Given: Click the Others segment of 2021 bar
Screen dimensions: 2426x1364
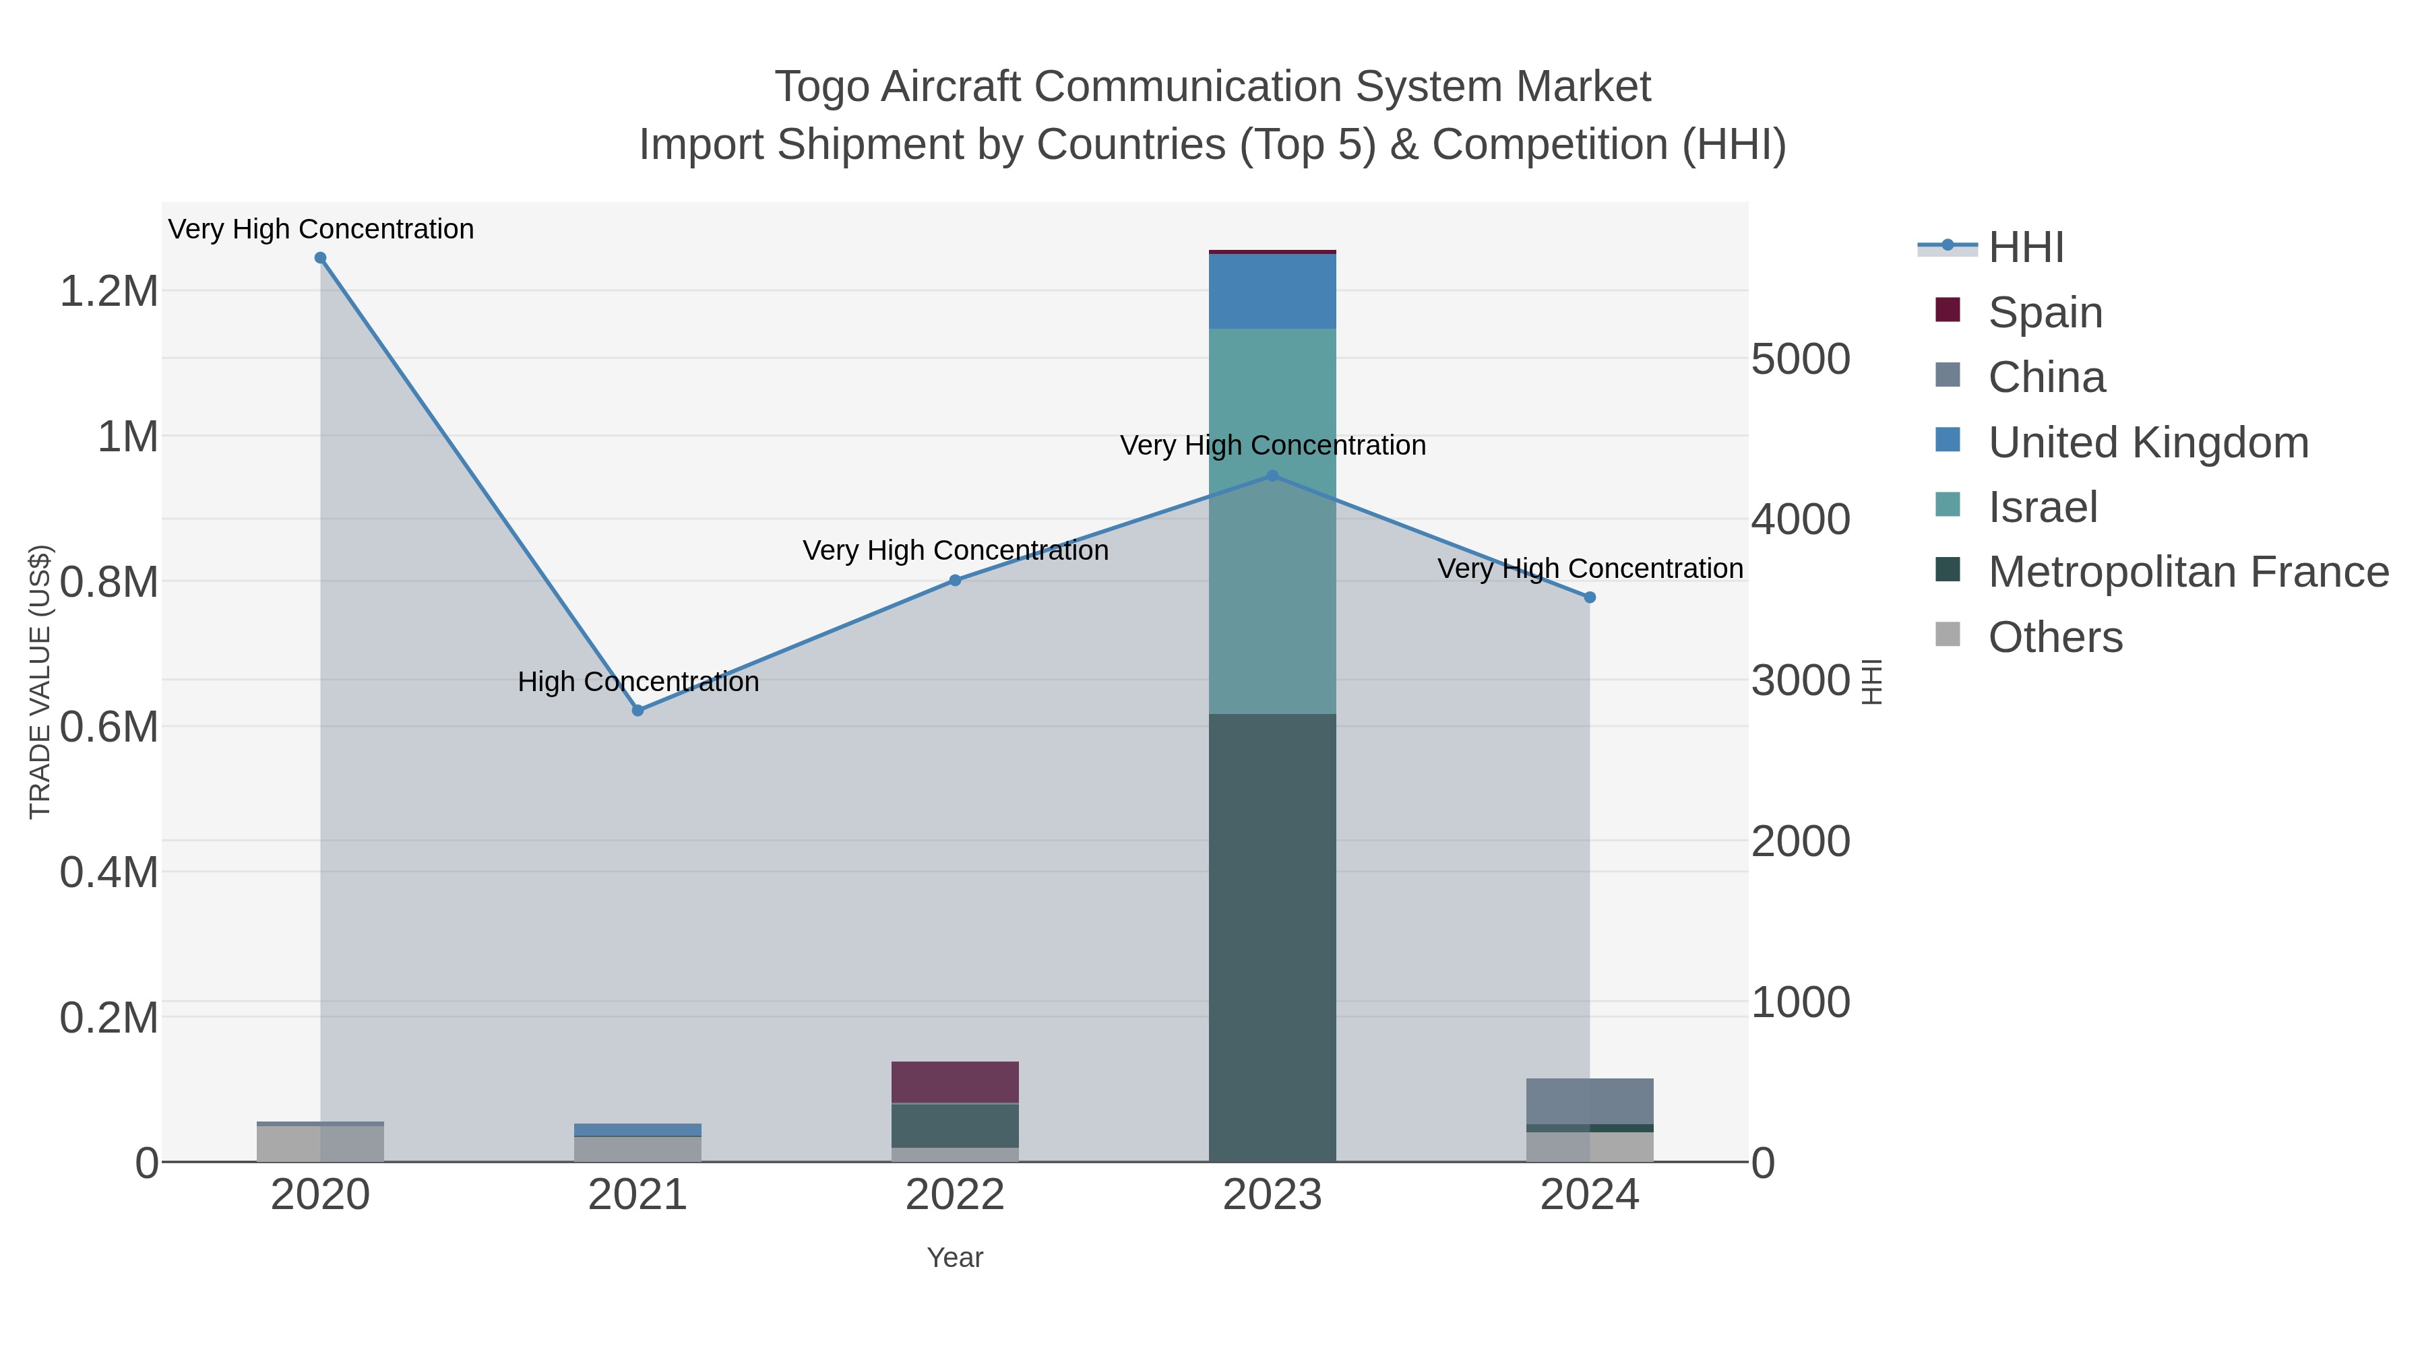Looking at the screenshot, I should coord(637,1149).
